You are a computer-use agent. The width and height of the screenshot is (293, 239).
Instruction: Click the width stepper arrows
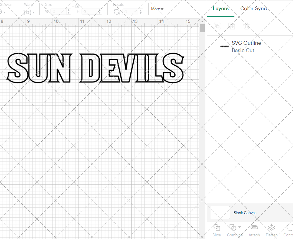point(69,12)
